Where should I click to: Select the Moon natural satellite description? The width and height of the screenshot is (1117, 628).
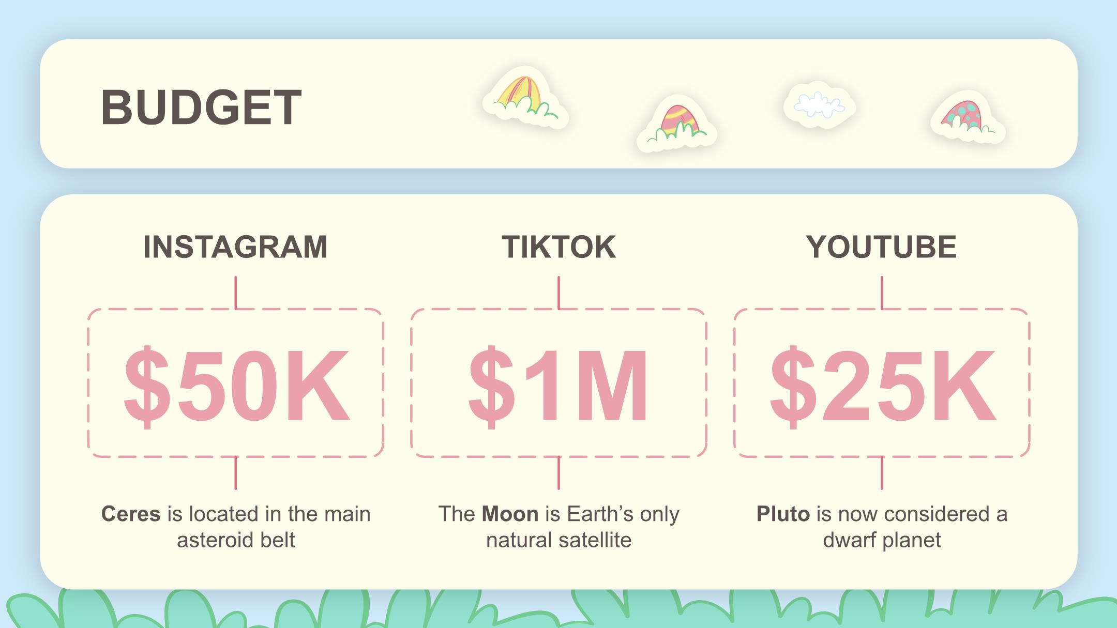pyautogui.click(x=558, y=527)
